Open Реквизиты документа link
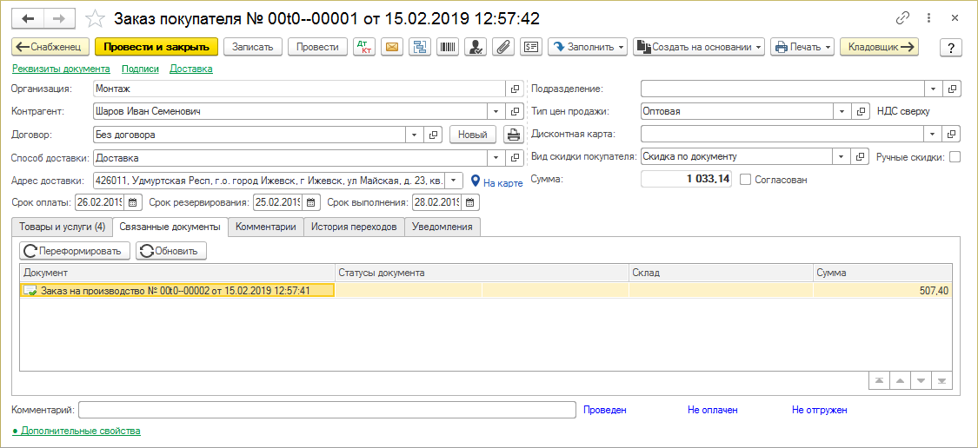978x448 pixels. [x=61, y=69]
